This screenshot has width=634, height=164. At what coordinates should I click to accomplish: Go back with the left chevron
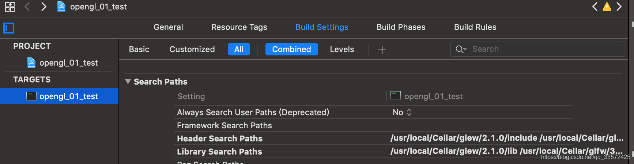tap(27, 7)
